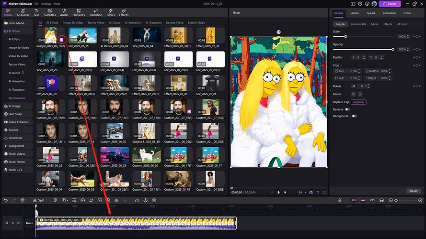Open the download center icon in the title bar
This screenshot has width=426, height=239.
[367, 4]
